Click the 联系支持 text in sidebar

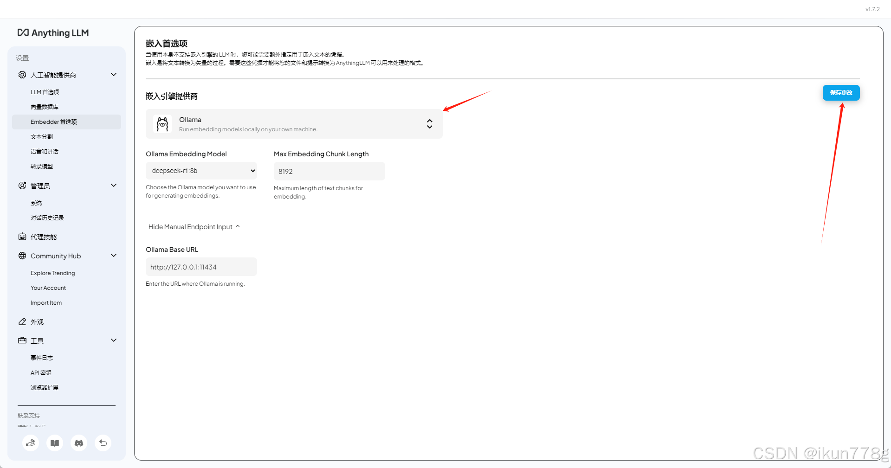point(29,415)
